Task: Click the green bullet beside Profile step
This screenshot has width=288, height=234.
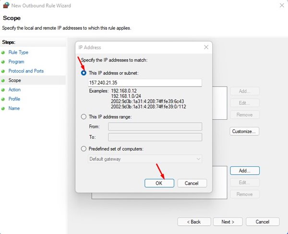Action: click(3, 99)
